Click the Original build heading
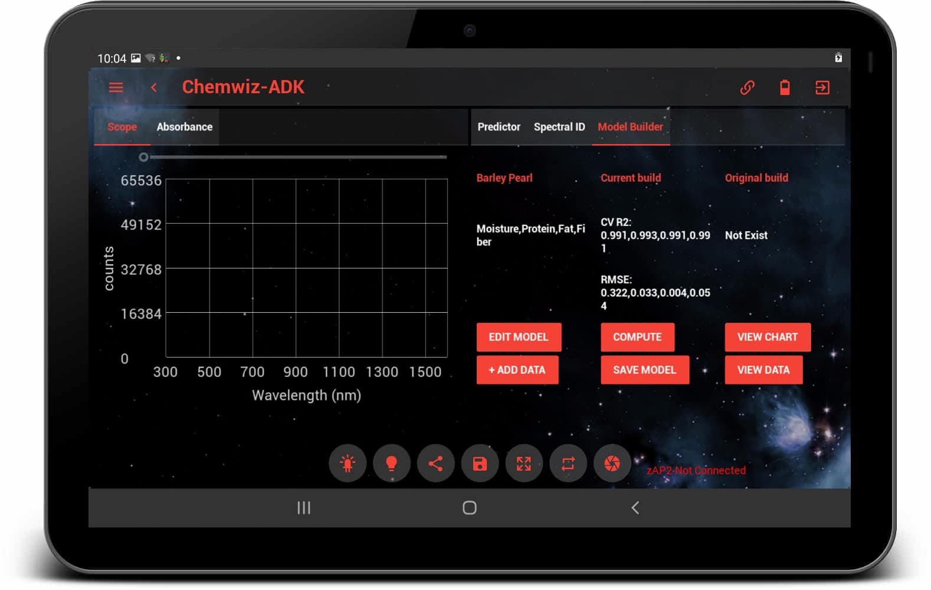This screenshot has height=590, width=931. 756,178
